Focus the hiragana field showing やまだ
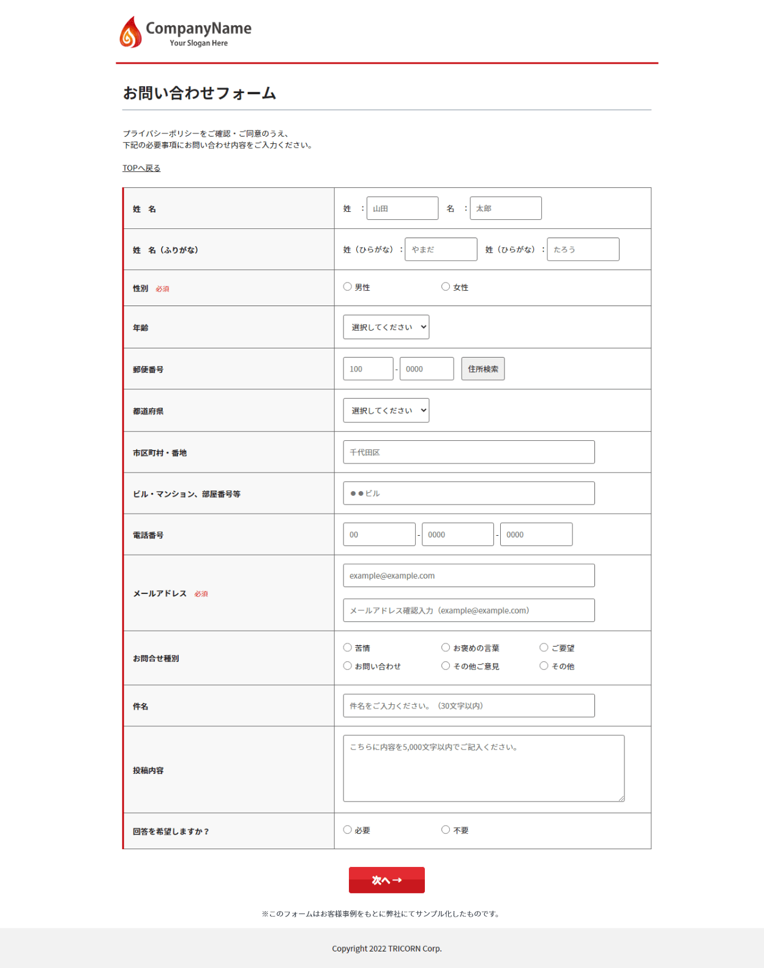 [x=441, y=249]
